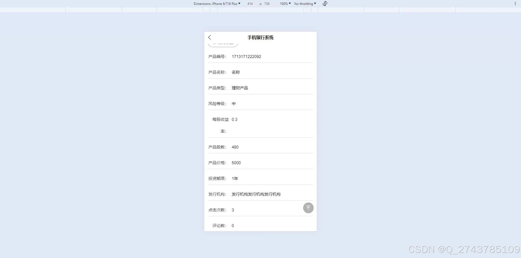
Task: Click the 风险等级 label
Action: pyautogui.click(x=217, y=104)
